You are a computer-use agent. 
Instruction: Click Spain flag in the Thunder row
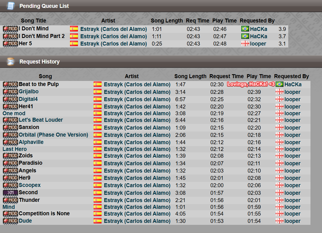point(98,200)
